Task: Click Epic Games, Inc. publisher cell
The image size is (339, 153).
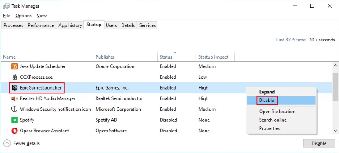Action: (x=112, y=88)
